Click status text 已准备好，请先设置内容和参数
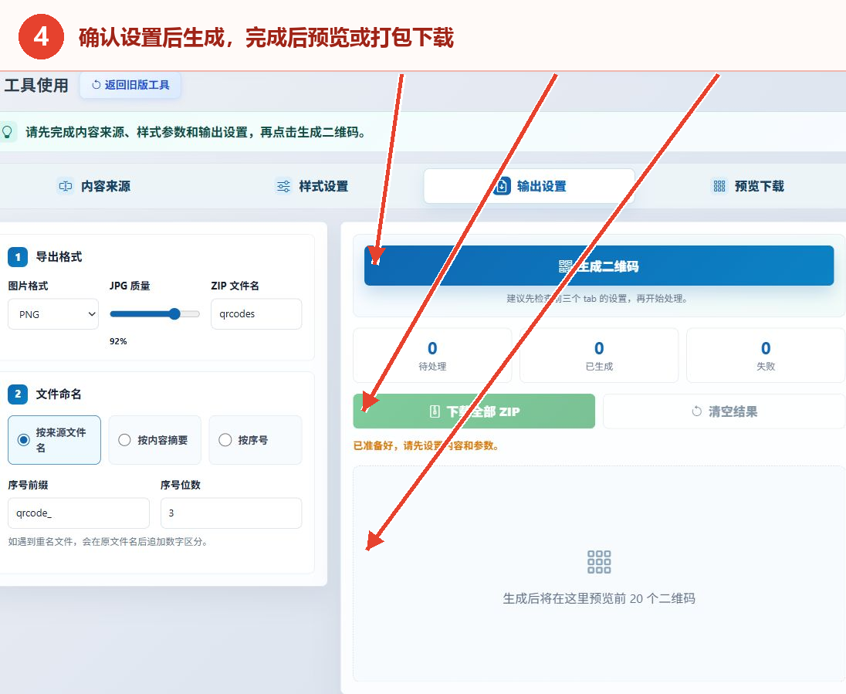The image size is (846, 694). (425, 445)
